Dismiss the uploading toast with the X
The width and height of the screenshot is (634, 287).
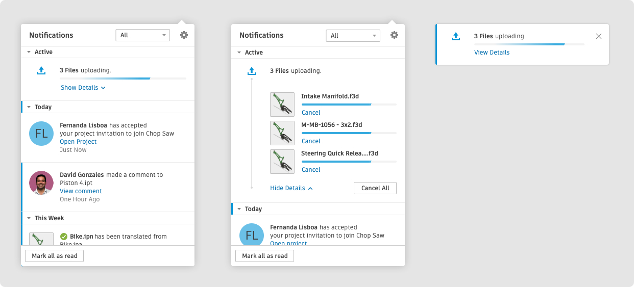pyautogui.click(x=599, y=36)
